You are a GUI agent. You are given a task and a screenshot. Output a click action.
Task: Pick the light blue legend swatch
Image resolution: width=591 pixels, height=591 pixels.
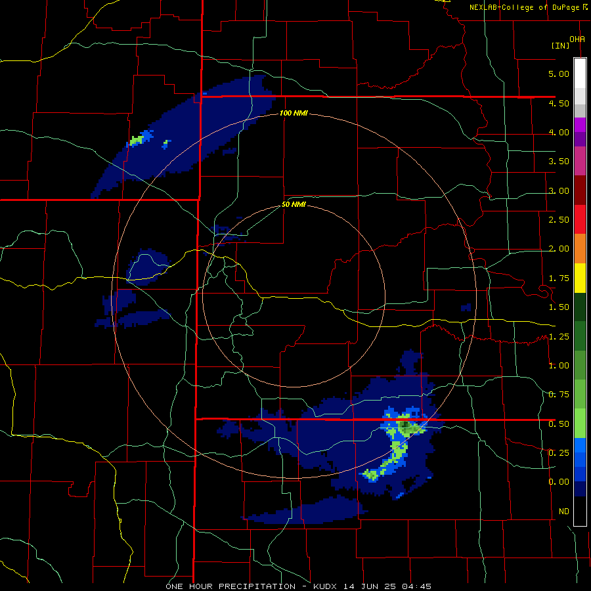tap(580, 445)
